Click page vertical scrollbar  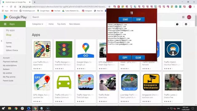196,21
